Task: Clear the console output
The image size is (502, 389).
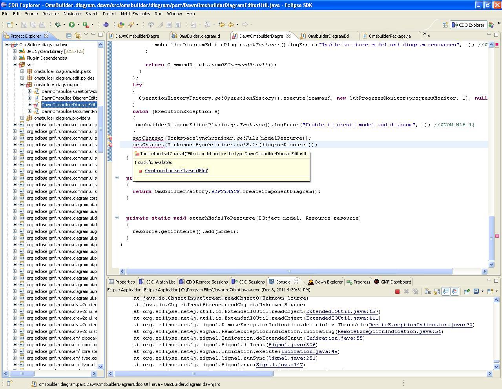Action: pos(427,291)
